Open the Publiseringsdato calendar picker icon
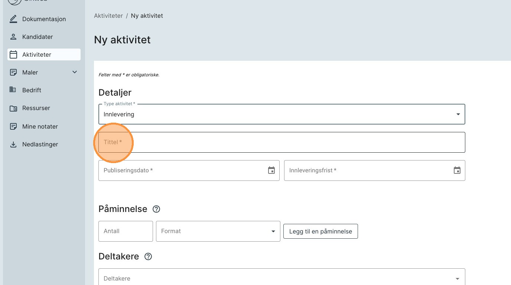The height and width of the screenshot is (285, 511). (x=271, y=170)
